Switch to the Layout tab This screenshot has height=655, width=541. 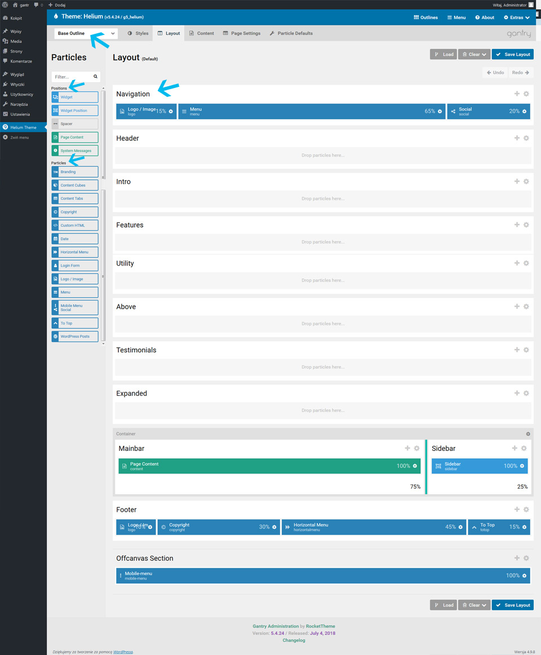[168, 33]
